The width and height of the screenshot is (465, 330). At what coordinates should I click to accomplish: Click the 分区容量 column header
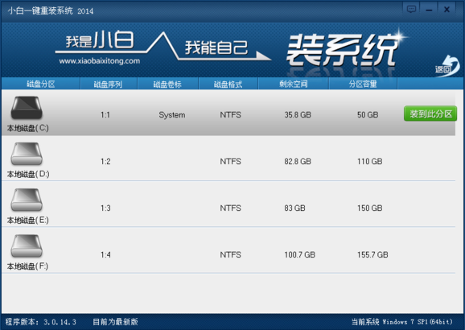click(363, 84)
